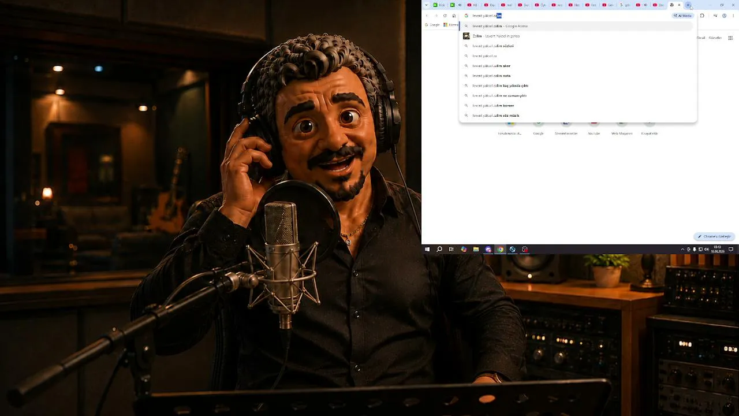Select suggestion 'levent yüksel za'
The height and width of the screenshot is (416, 739).
click(578, 56)
